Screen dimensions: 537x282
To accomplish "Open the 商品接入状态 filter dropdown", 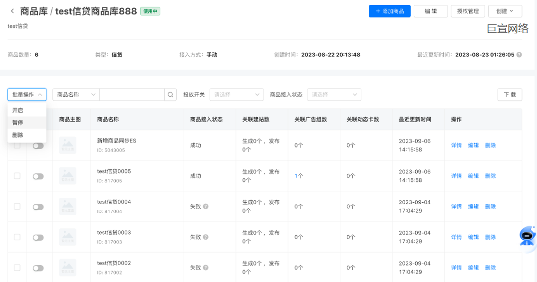I will pos(334,95).
